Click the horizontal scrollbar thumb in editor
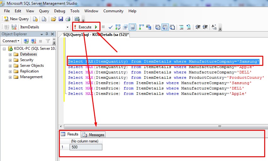268x161 pixels. click(166, 126)
